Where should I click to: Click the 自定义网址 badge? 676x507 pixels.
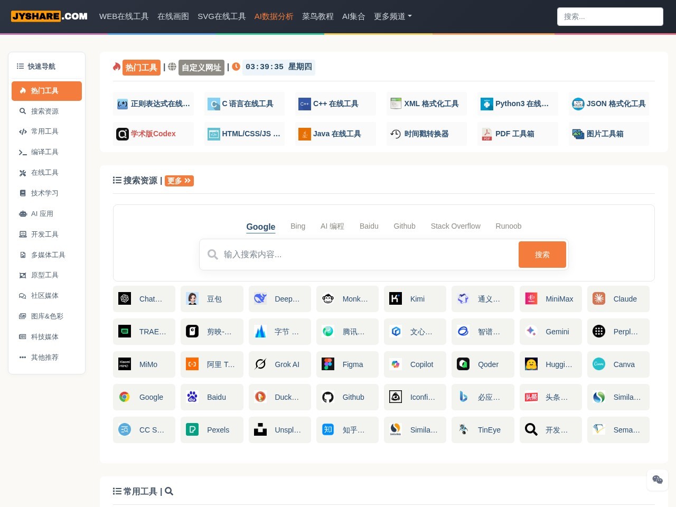[x=201, y=68]
